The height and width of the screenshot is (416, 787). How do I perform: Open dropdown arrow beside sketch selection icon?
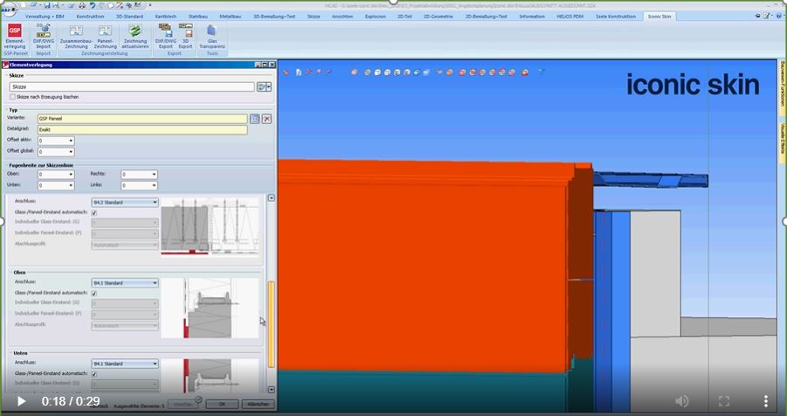pyautogui.click(x=269, y=87)
